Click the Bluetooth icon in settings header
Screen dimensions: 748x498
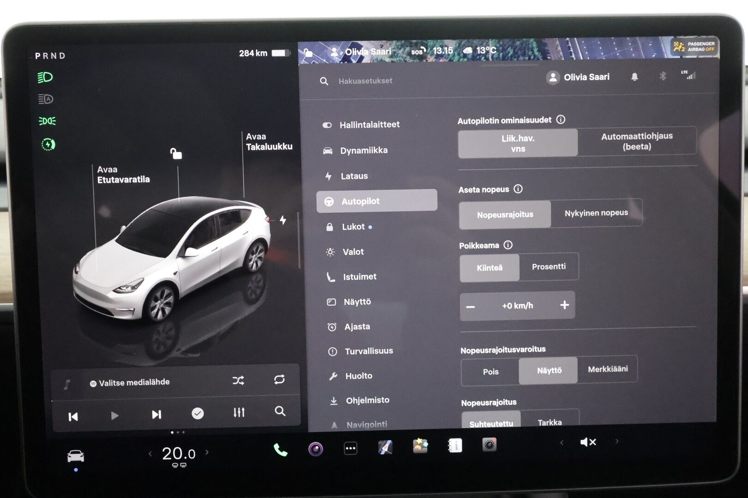663,77
